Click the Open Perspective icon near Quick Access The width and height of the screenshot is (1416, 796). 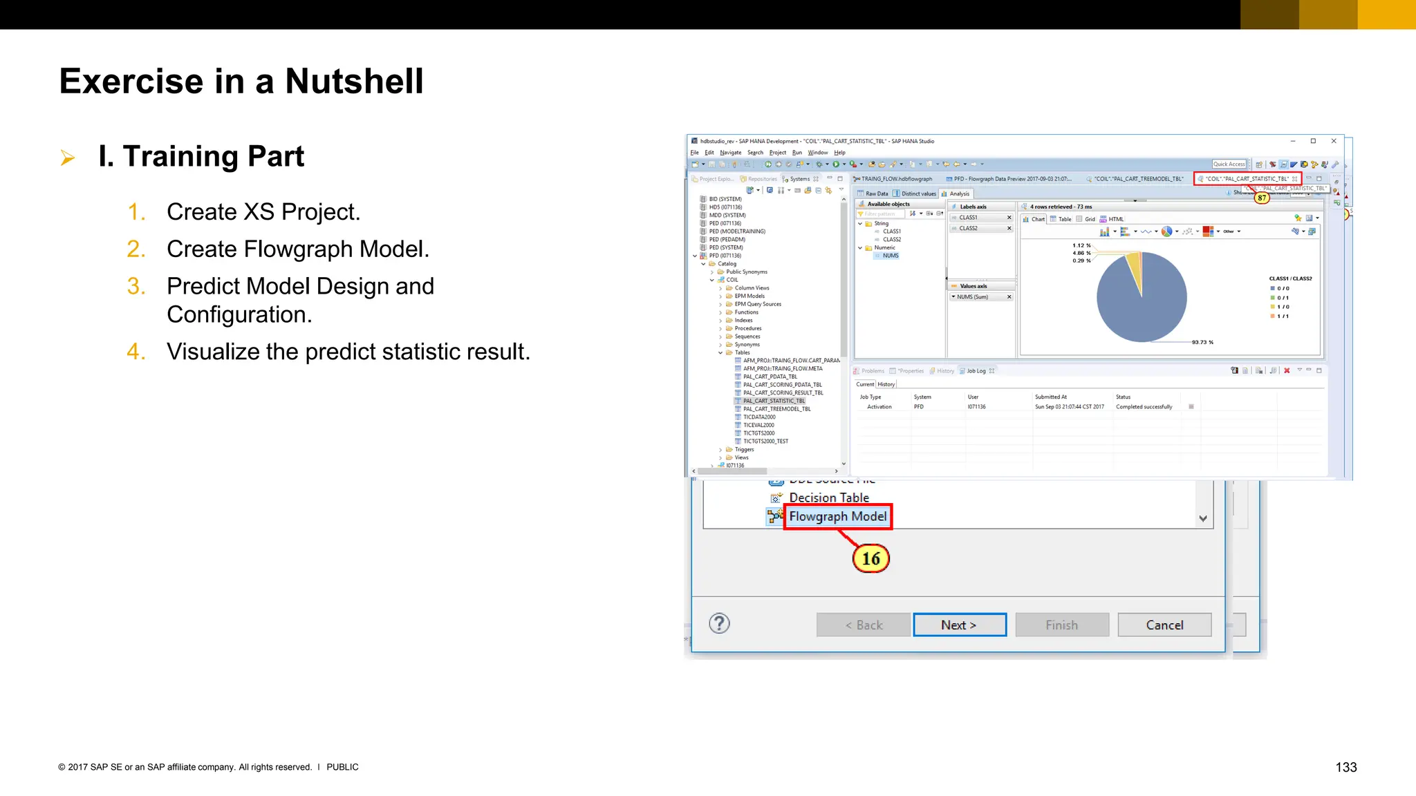point(1259,164)
